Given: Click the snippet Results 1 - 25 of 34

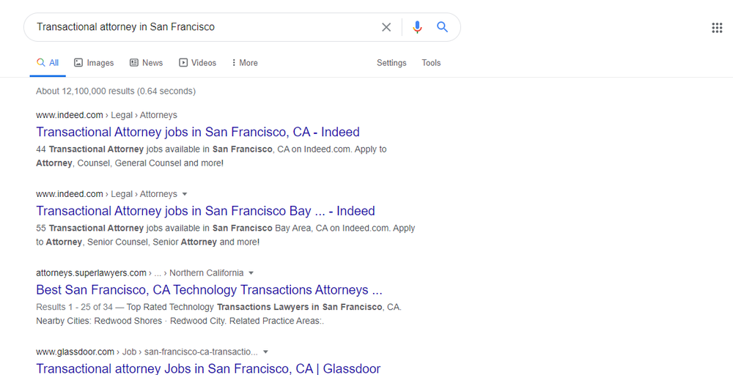Looking at the screenshot, I should [218, 313].
